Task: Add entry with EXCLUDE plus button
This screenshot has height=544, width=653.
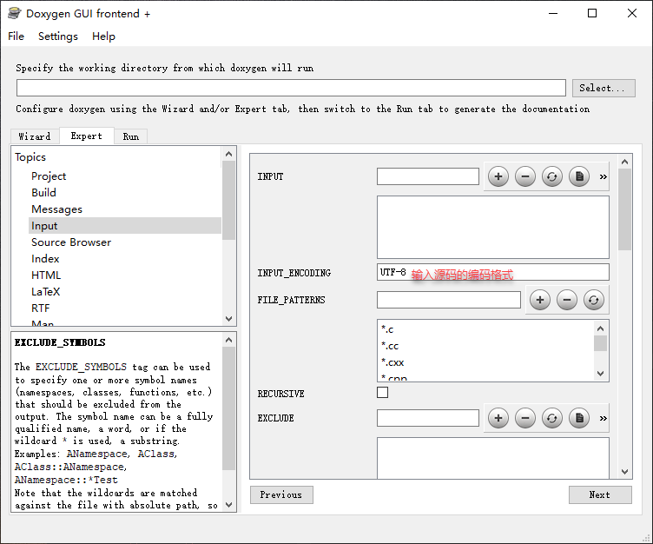Action: pos(498,418)
